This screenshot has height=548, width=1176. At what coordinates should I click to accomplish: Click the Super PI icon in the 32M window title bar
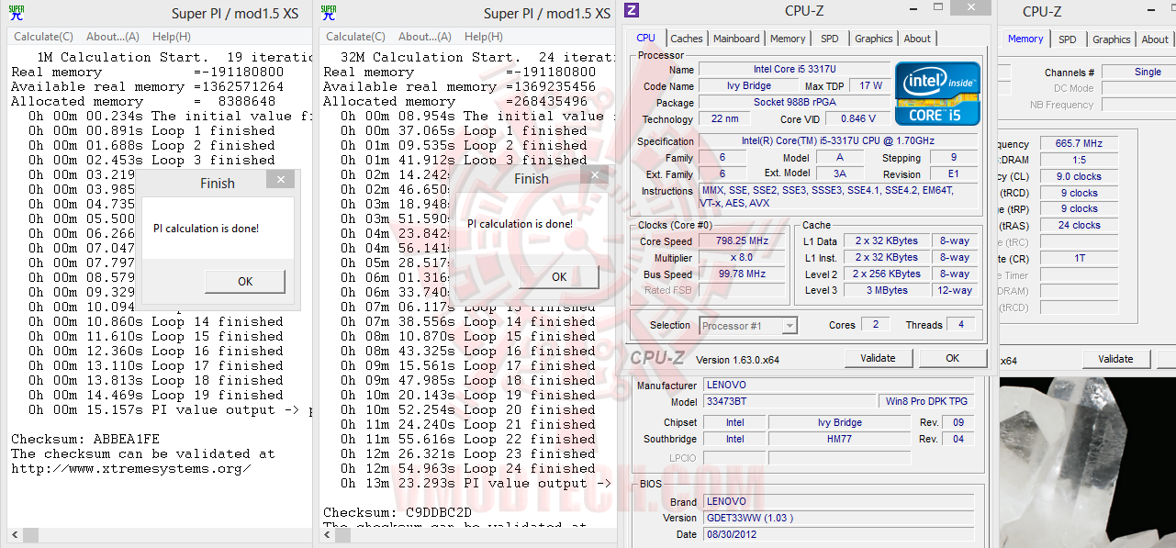point(329,12)
